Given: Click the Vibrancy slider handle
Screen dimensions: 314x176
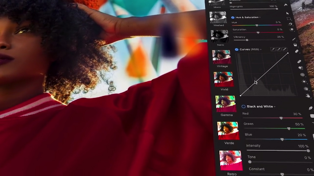Looking at the screenshot, I should [x=247, y=40].
